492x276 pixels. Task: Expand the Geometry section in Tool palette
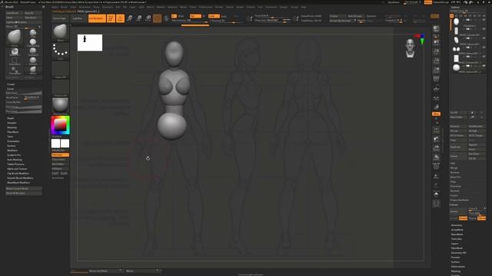pyautogui.click(x=457, y=225)
